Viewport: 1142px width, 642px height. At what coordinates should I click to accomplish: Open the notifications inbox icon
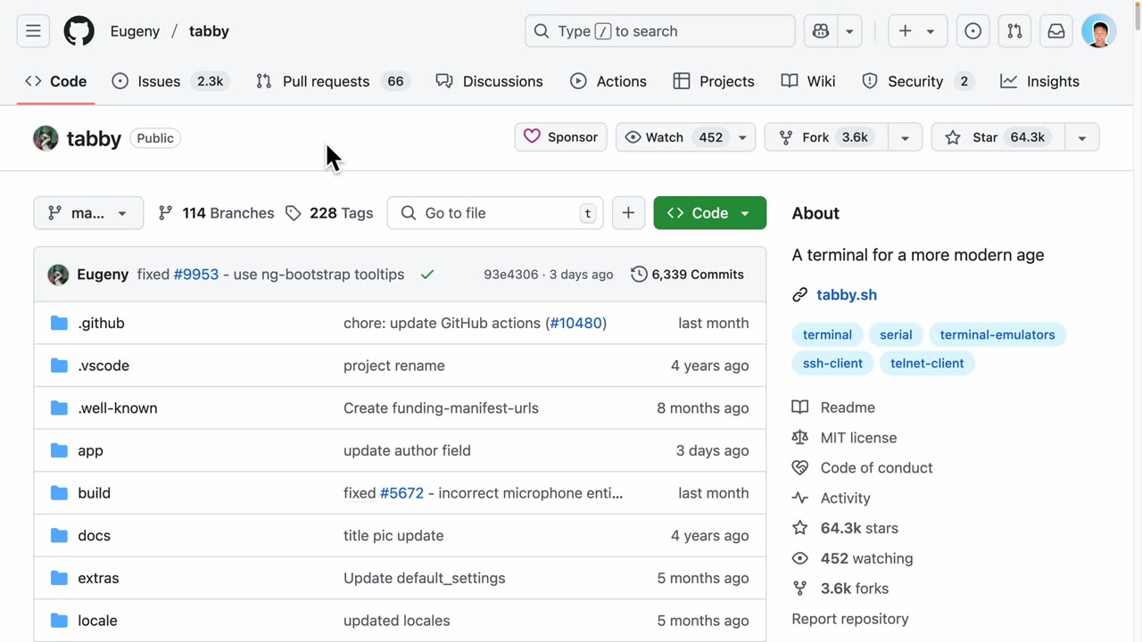tap(1056, 31)
